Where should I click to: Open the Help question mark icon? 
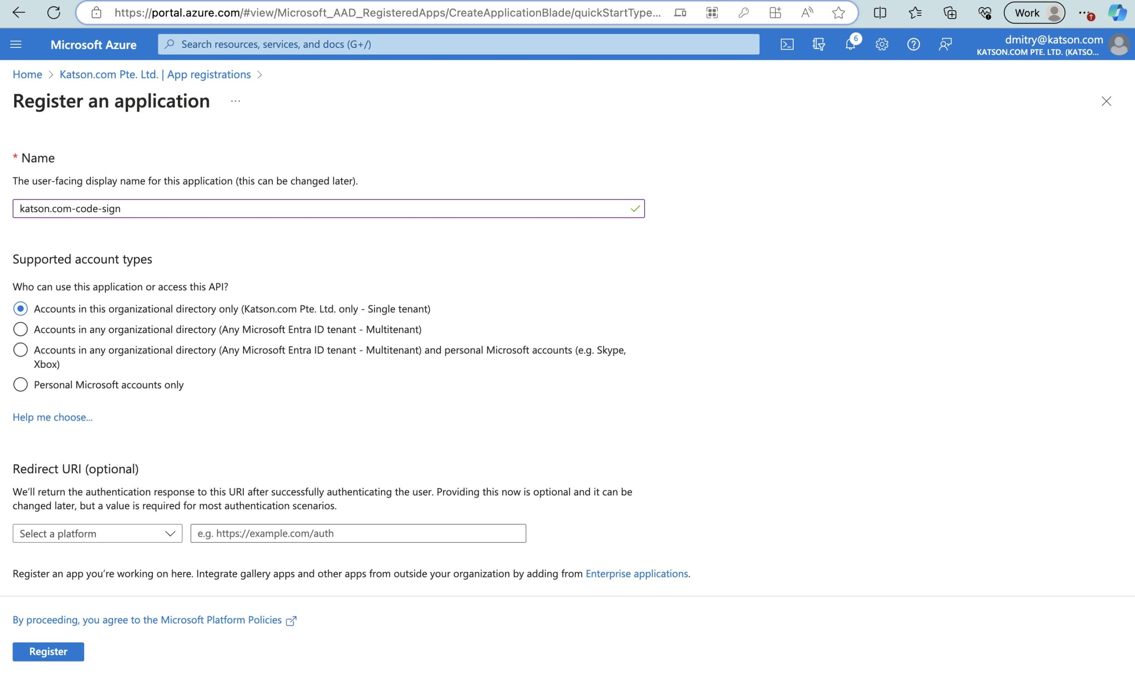913,44
